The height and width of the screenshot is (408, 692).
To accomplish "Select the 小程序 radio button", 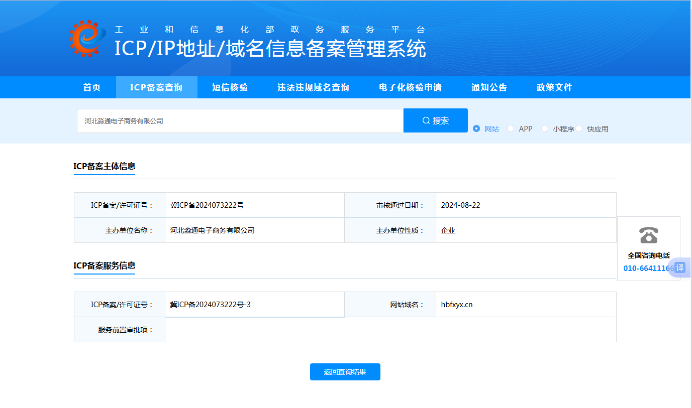I will pyautogui.click(x=545, y=128).
